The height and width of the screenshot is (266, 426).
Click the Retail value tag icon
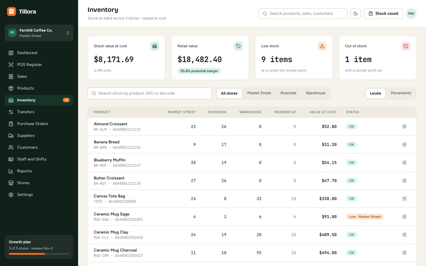238,46
